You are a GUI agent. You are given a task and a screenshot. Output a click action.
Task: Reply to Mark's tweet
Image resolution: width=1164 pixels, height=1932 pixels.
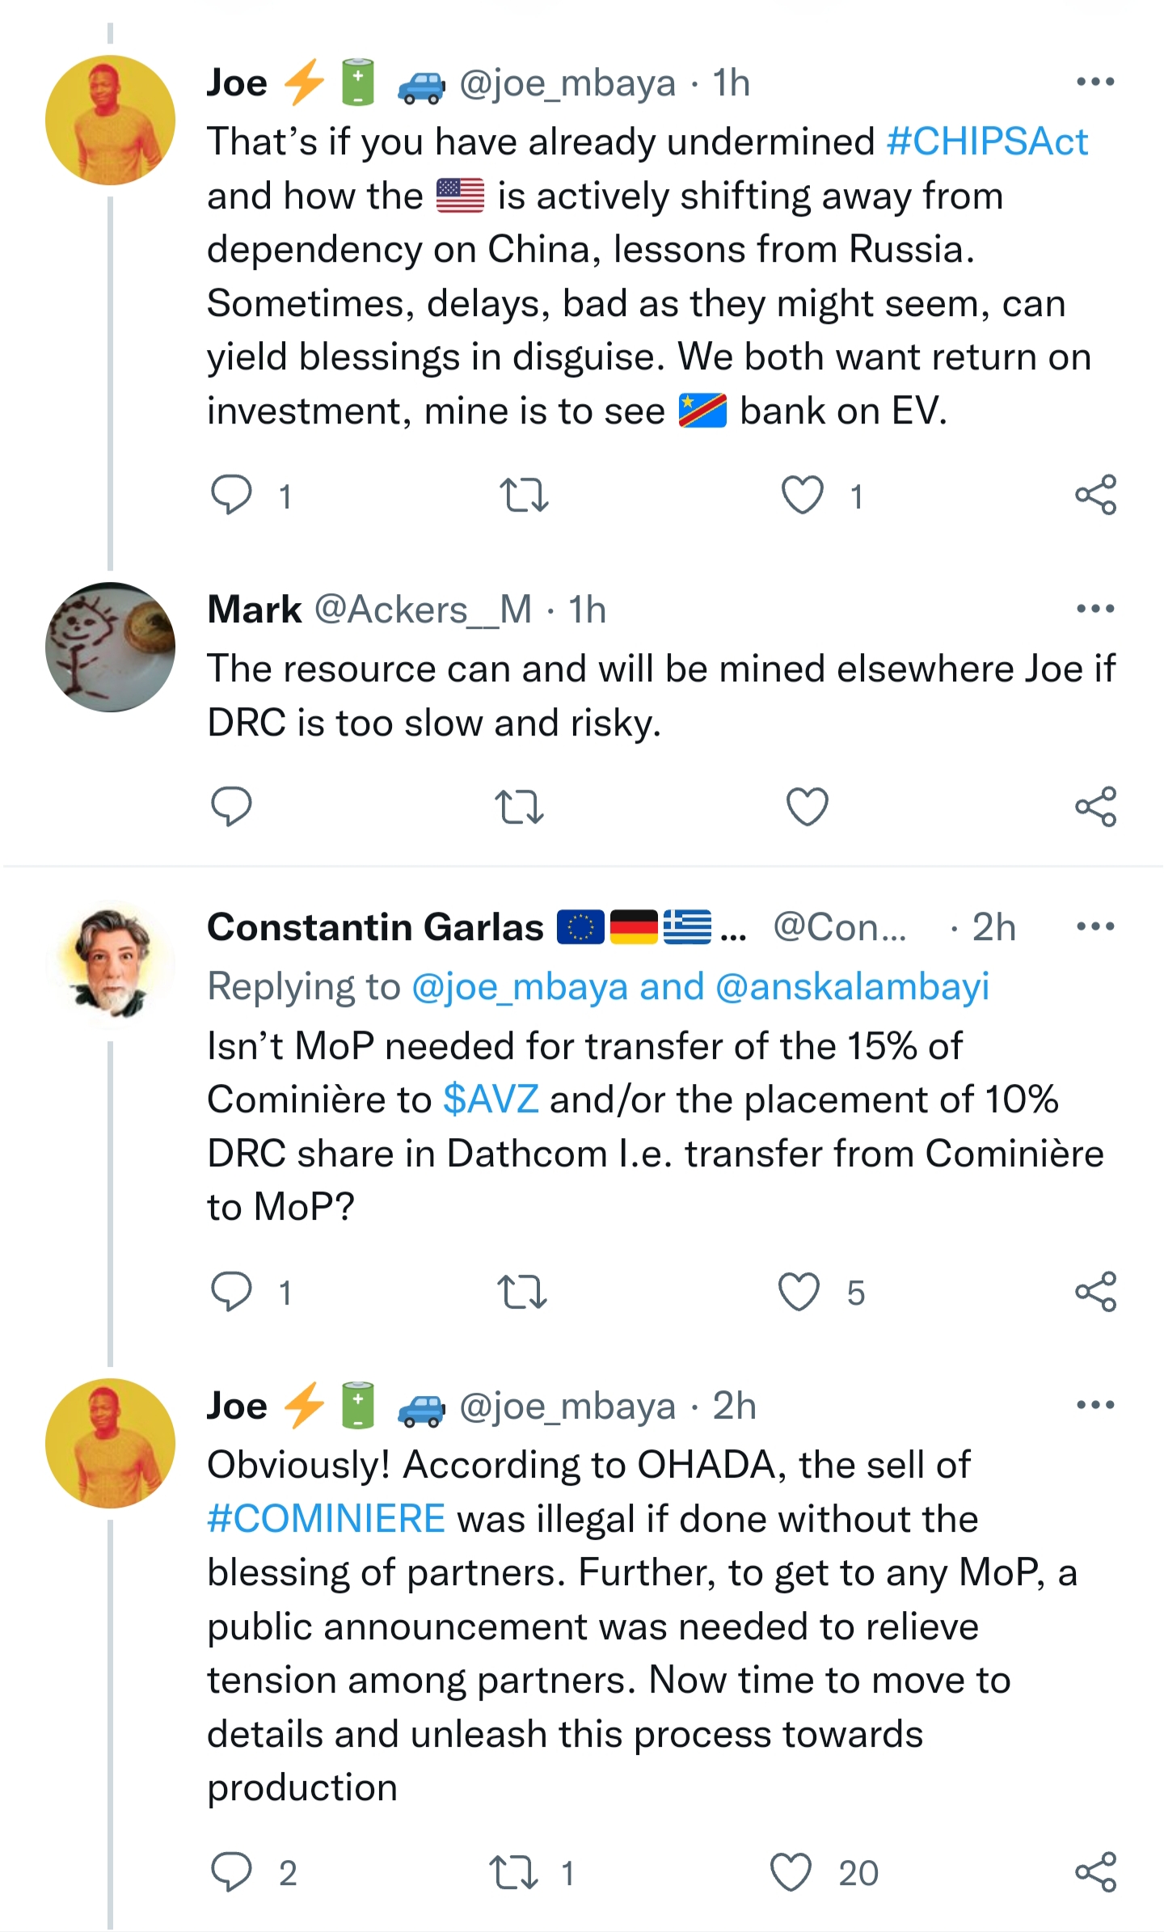(x=231, y=806)
